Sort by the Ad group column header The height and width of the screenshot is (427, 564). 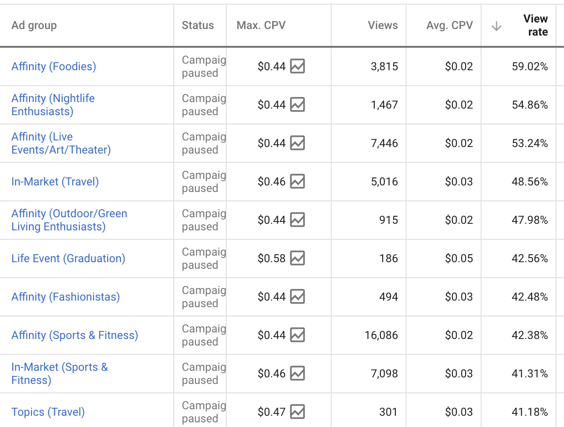coord(34,25)
